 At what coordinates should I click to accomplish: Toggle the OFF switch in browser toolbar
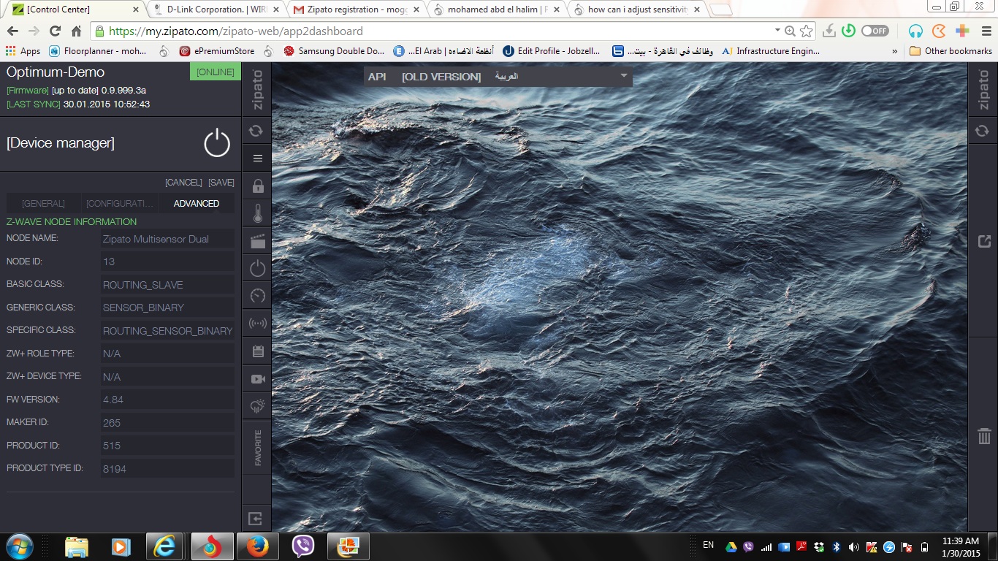875,31
